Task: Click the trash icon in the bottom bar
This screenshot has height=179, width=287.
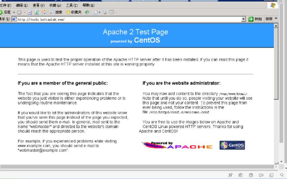Action: pyautogui.click(x=251, y=175)
